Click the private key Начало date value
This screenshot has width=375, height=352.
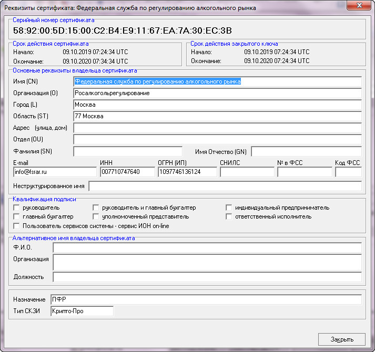[277, 52]
